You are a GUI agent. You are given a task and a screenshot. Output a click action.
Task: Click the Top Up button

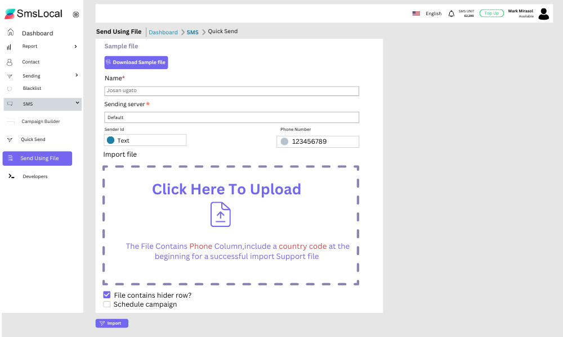coord(491,13)
